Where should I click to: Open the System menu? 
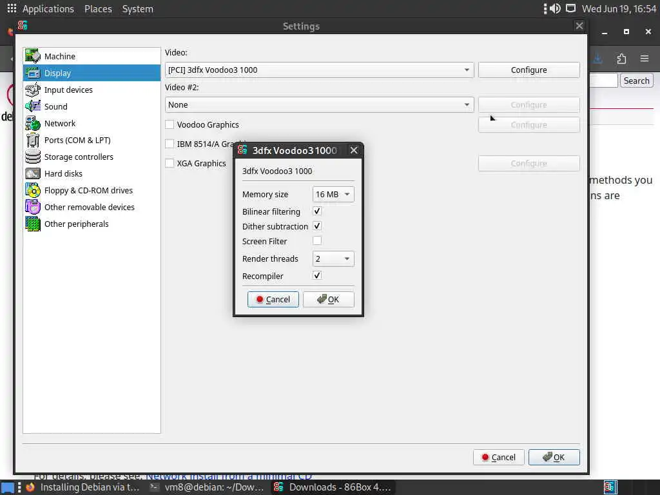(x=138, y=9)
